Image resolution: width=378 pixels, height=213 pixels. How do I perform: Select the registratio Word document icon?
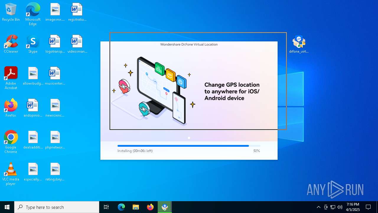coord(77,12)
